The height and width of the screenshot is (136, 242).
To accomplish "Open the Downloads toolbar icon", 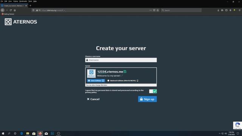I will point(218,10).
